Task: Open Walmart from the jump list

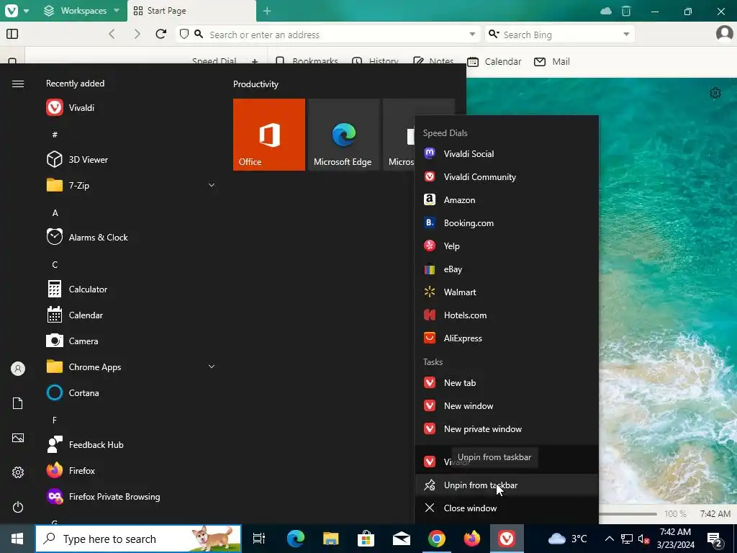Action: [x=507, y=292]
